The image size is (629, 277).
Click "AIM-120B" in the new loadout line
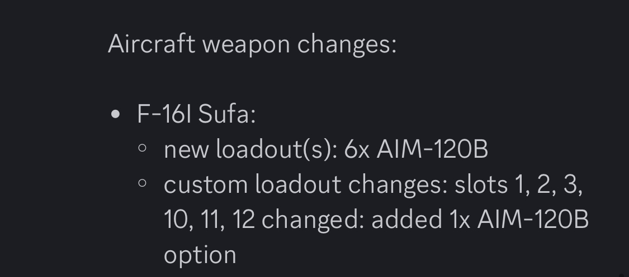pyautogui.click(x=432, y=149)
